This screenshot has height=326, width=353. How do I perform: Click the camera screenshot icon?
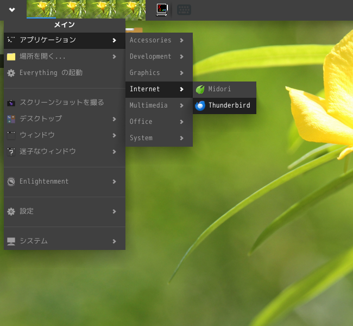11,103
